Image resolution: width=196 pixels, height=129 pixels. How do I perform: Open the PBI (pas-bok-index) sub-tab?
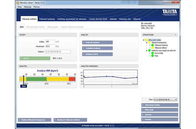36,27
